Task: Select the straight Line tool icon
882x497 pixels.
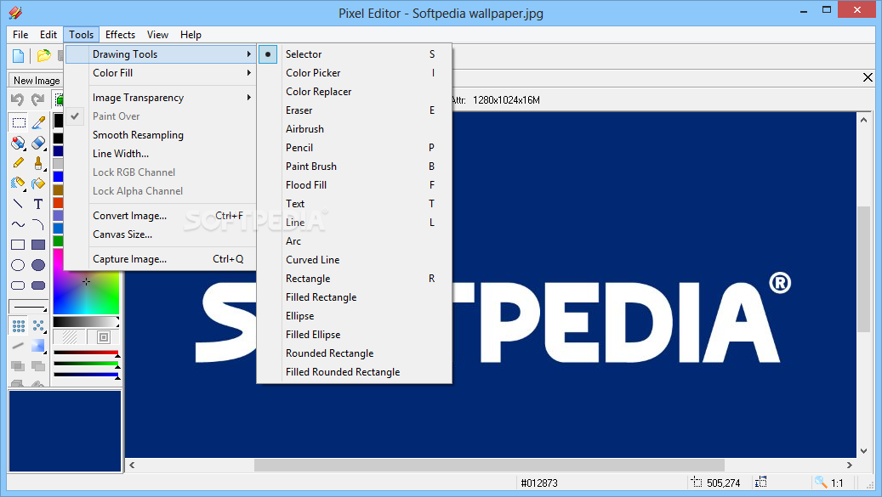Action: tap(18, 204)
